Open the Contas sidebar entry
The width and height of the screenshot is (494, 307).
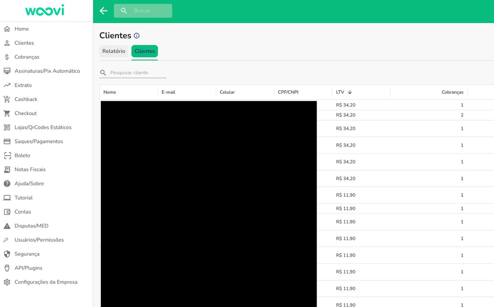coord(46,212)
